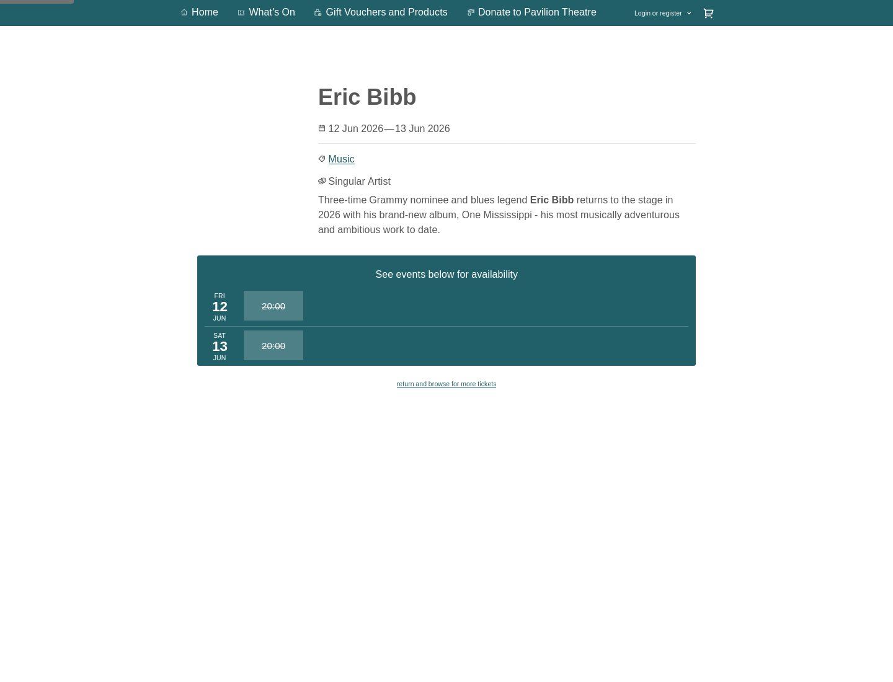Click the ticket icon beside What's On
893x682 pixels.
click(x=241, y=12)
